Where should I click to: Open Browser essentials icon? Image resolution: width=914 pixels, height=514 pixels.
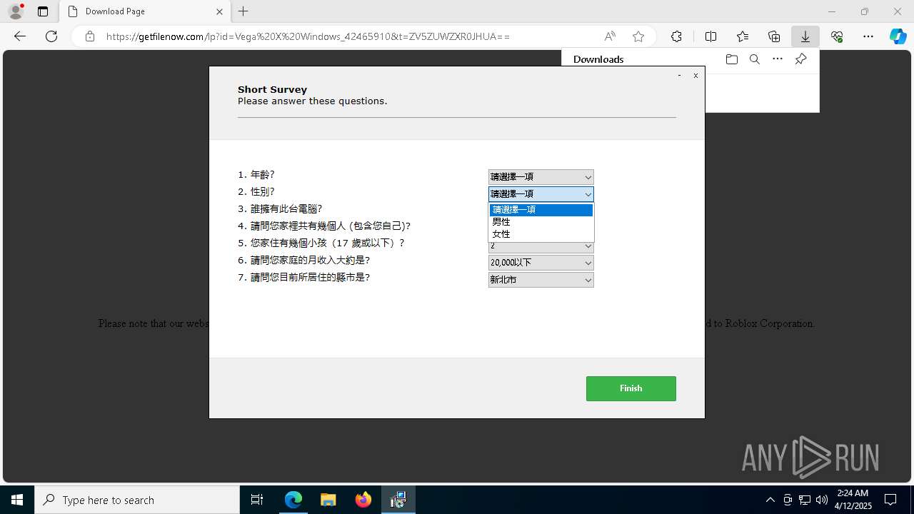point(837,36)
